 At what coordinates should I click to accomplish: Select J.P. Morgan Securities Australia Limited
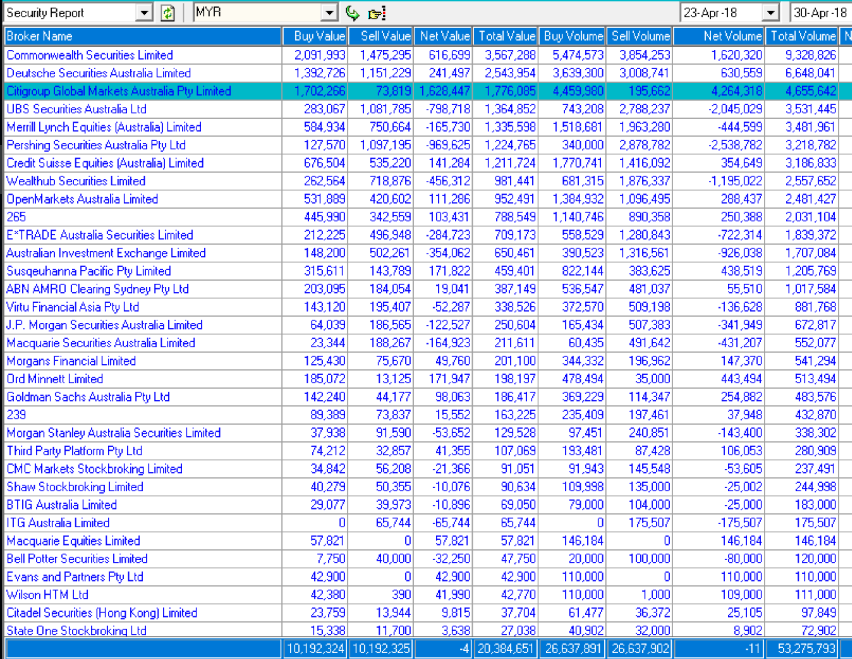tap(428, 325)
